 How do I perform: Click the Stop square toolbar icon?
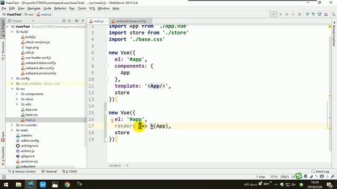click(300, 14)
